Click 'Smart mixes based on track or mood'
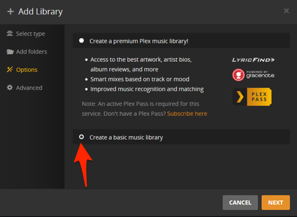The image size is (297, 217). coord(140,79)
